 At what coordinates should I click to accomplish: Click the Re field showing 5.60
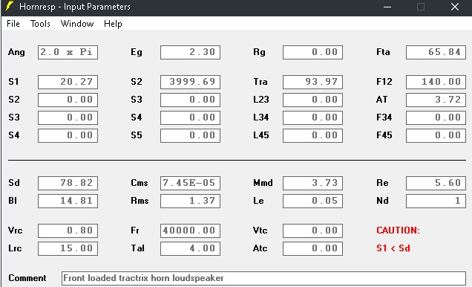(436, 184)
